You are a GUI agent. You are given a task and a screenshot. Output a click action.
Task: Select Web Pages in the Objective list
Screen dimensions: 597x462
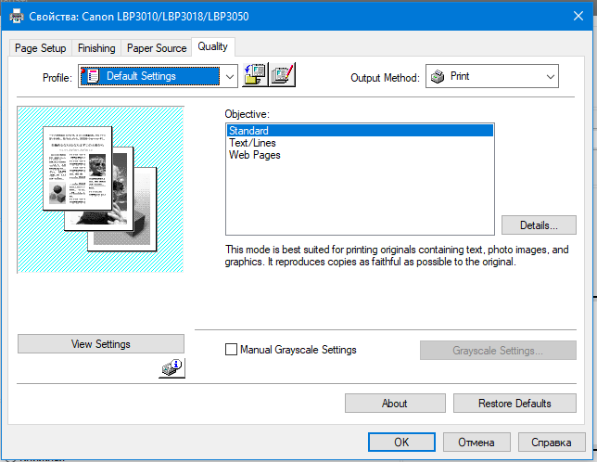coord(360,155)
